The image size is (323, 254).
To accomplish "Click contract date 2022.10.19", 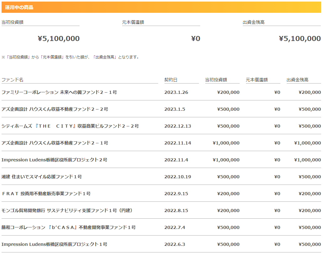I will point(178,177).
